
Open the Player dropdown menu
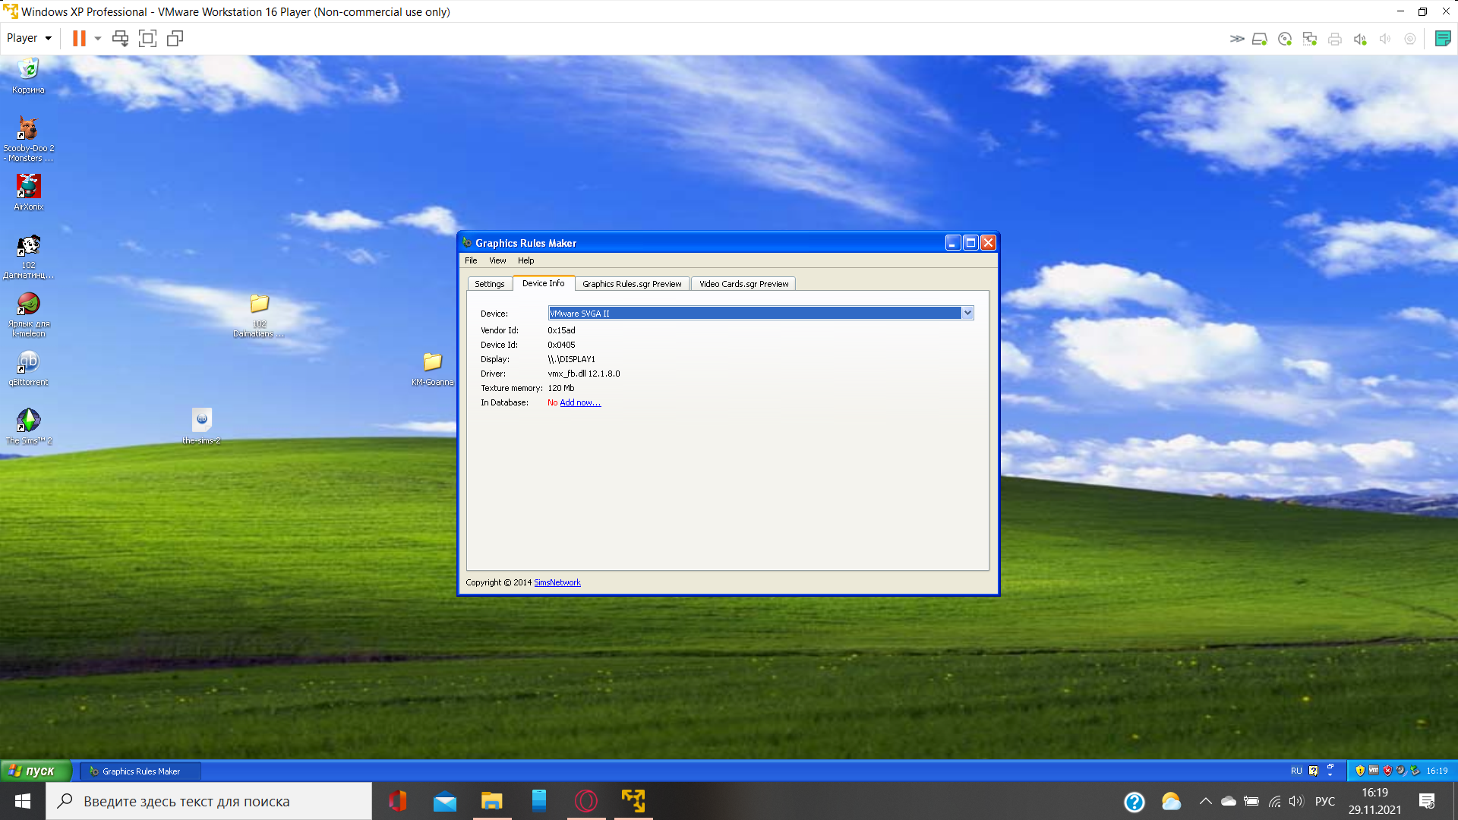29,38
